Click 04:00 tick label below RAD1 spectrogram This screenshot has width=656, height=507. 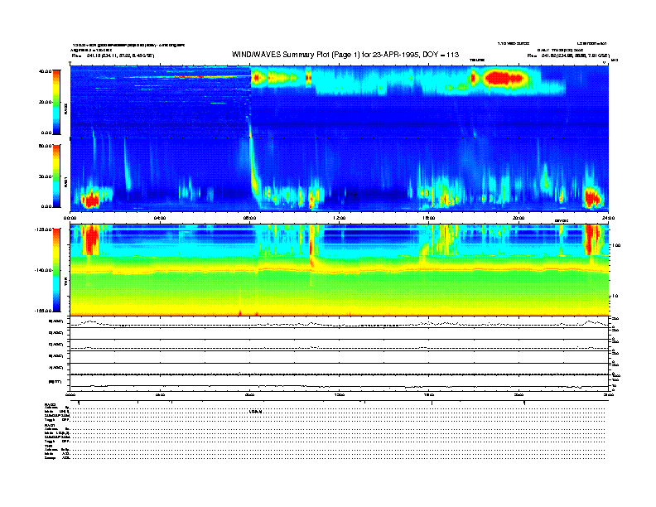click(x=160, y=218)
